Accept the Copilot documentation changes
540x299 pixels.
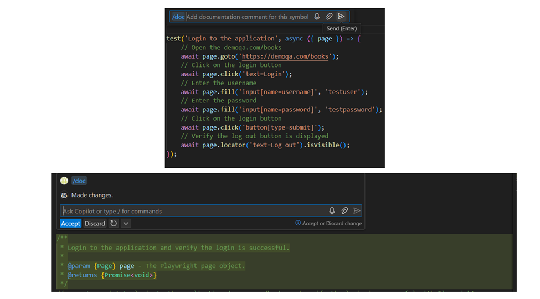coord(70,224)
